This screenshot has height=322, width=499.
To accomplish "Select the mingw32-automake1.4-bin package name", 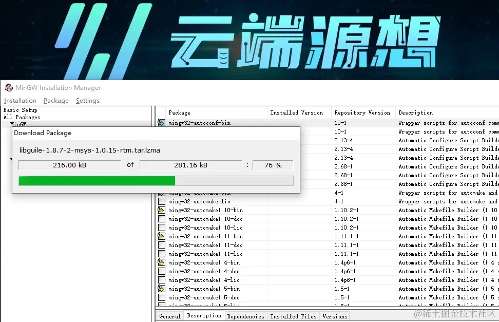I will point(204,262).
